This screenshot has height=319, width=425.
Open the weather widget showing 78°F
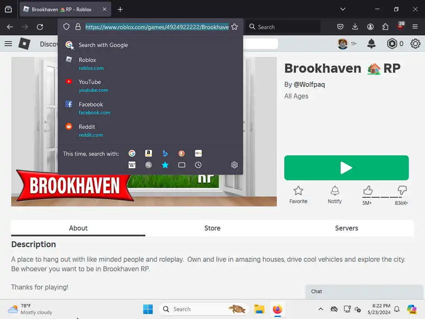click(x=30, y=309)
